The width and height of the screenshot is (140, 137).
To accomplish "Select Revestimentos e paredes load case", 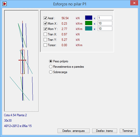I will pyautogui.click(x=51, y=67).
